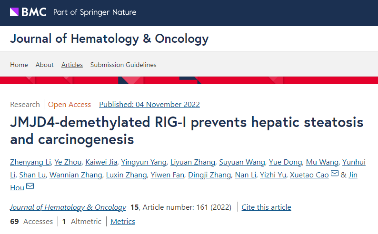Click author Xuetao Cao name
Viewport: 378px width, 234px height.
point(309,175)
